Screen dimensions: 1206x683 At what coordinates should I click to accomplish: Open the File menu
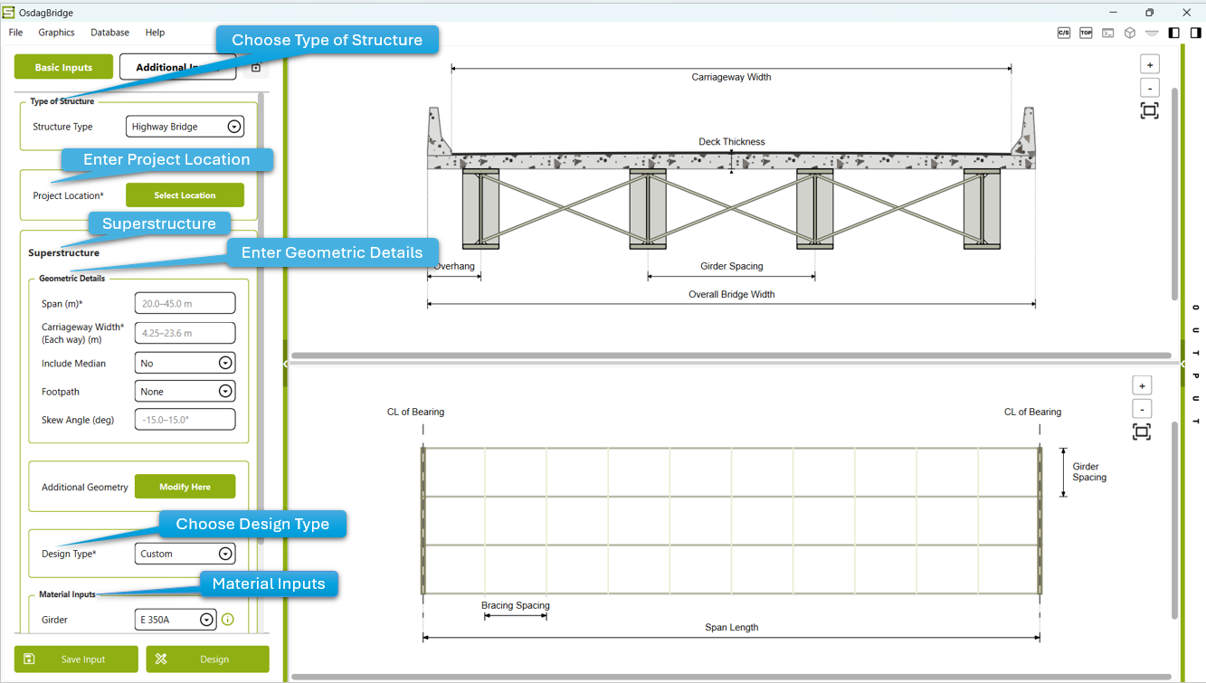(15, 33)
